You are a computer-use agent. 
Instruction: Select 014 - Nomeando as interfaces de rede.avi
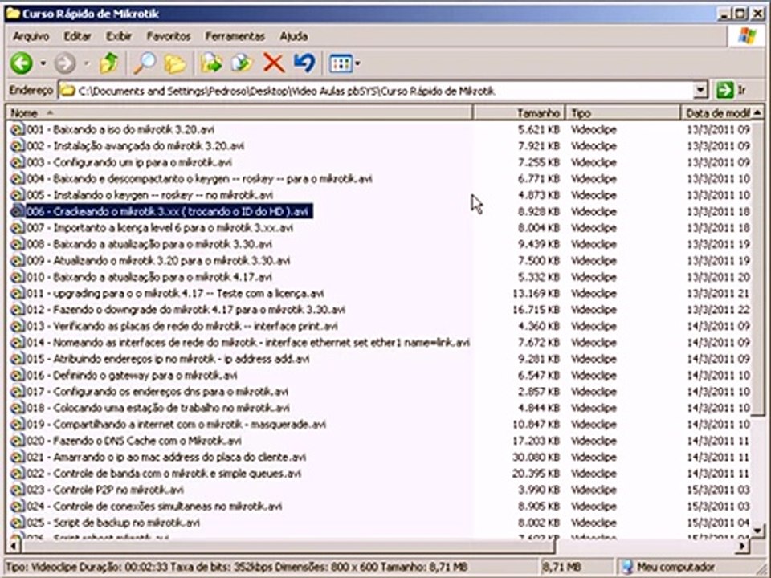248,343
